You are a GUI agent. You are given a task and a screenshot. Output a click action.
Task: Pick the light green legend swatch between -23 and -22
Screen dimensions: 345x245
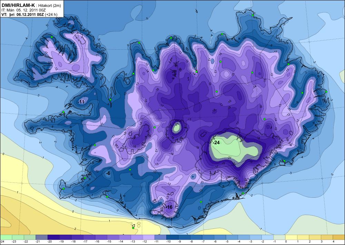coord(18,237)
